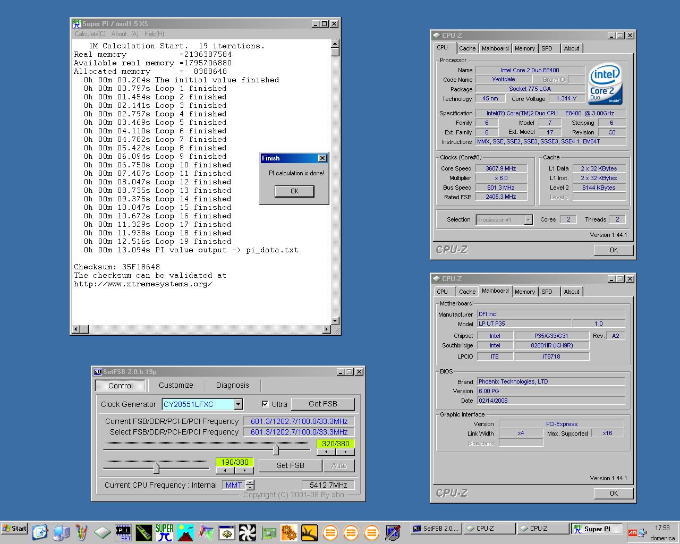Image resolution: width=680 pixels, height=544 pixels.
Task: Click the red ATI icon in system tray
Action: click(x=633, y=533)
